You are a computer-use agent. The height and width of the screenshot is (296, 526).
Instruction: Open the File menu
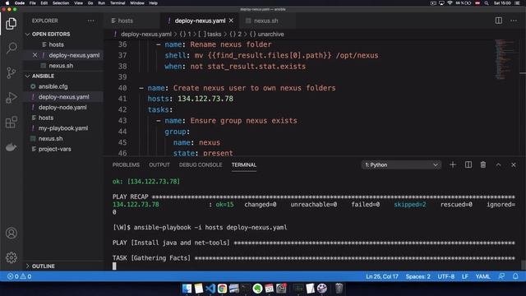click(x=33, y=3)
